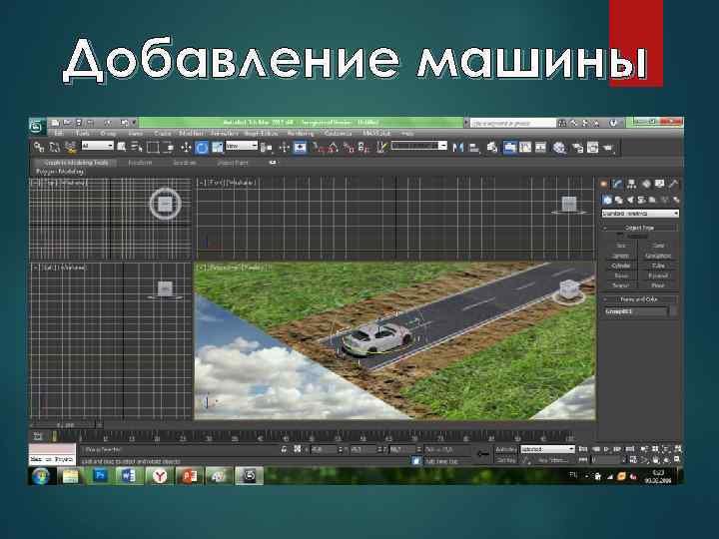Open the Named Selection Sets dropdown

pyautogui.click(x=418, y=146)
